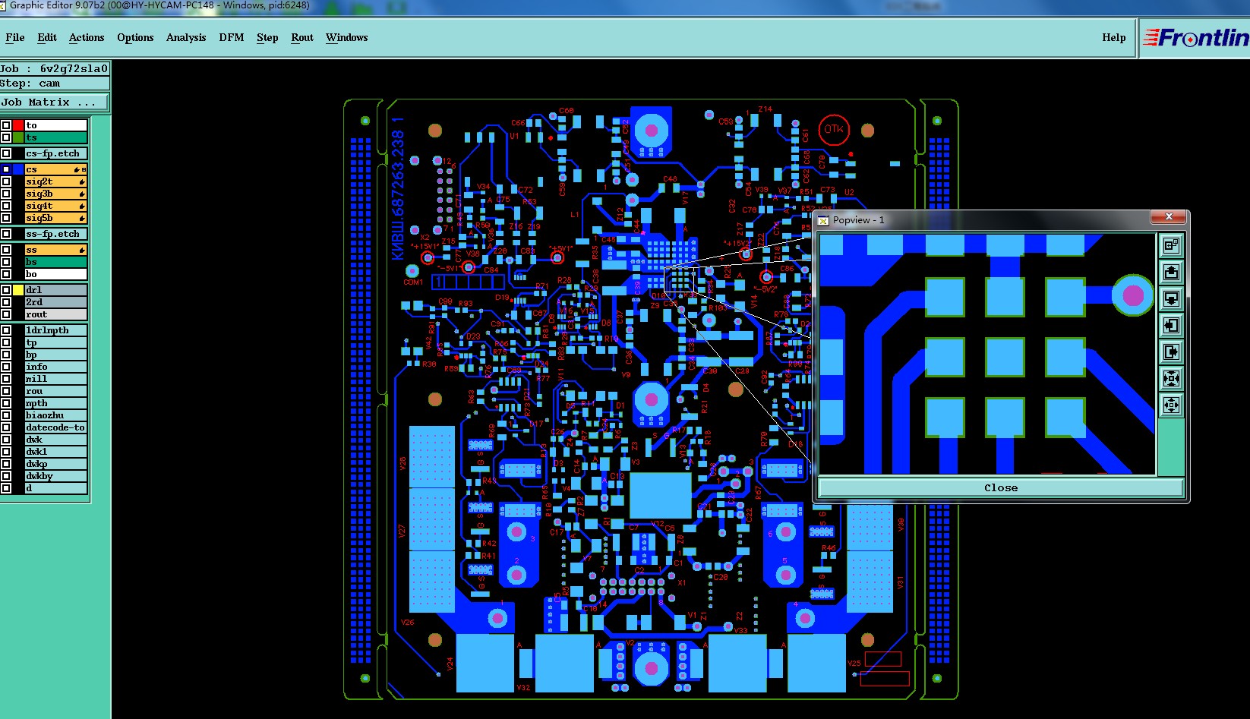The height and width of the screenshot is (719, 1250).
Task: Open the Job Matrix ... panel
Action: 55,102
